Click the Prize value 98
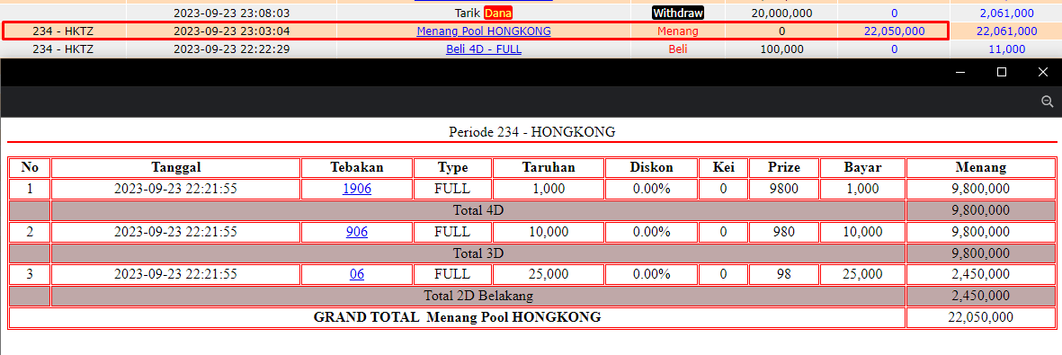Screen dimensions: 1062x355 tap(784, 274)
